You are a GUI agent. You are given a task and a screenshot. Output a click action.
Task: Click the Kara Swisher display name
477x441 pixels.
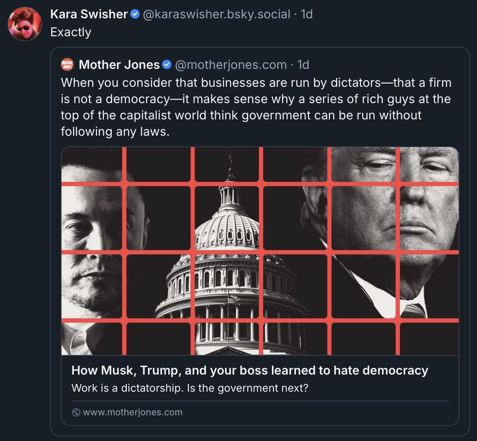coord(89,14)
